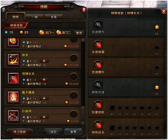Click the skill list scroll-down arrow
This screenshot has width=168, height=140.
[x=83, y=123]
